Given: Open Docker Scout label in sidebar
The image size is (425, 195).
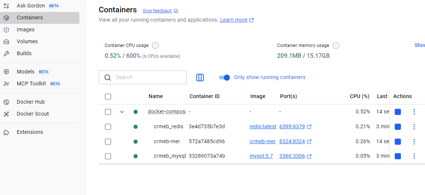Looking at the screenshot, I should 33,114.
